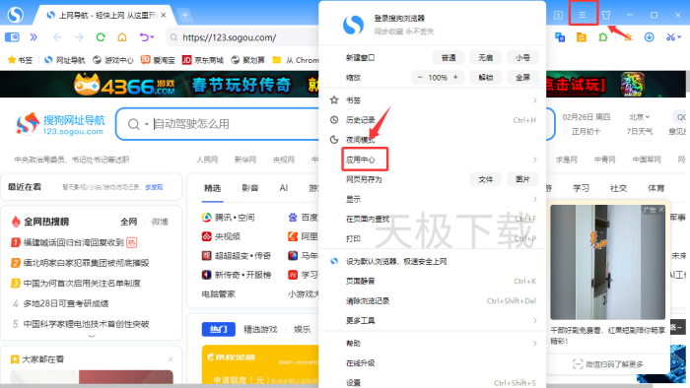Click the translate icon in toolbar
Viewport: 690px width, 388px height.
[x=560, y=37]
